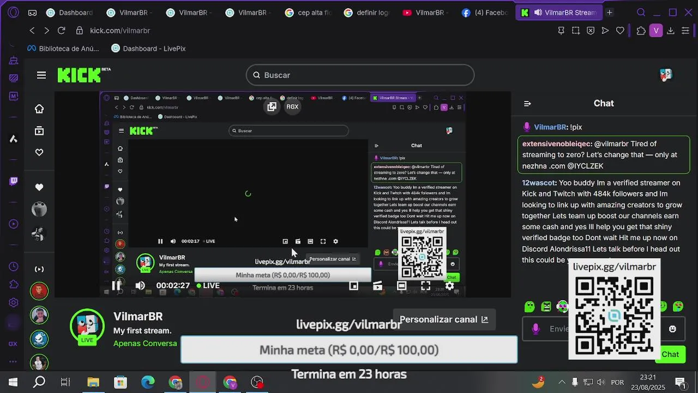This screenshot has height=393, width=698.
Task: Show hidden system tray icons
Action: (x=562, y=382)
